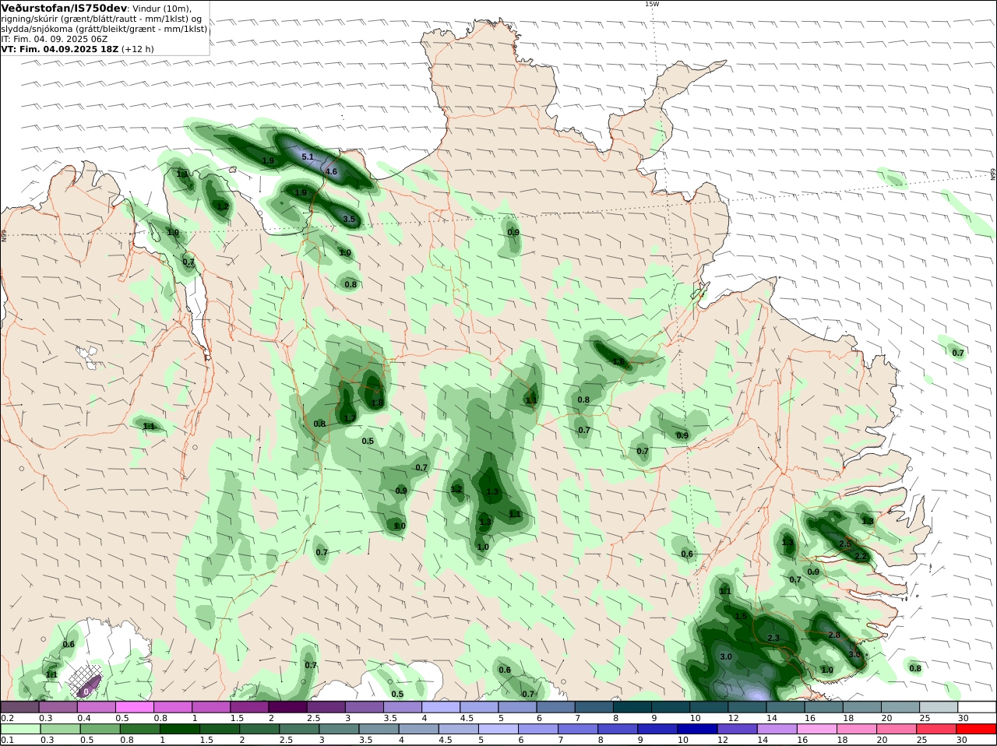997x746 pixels.
Task: Select lightest green swatch between 0.1 and 0.3
Action: [19, 729]
